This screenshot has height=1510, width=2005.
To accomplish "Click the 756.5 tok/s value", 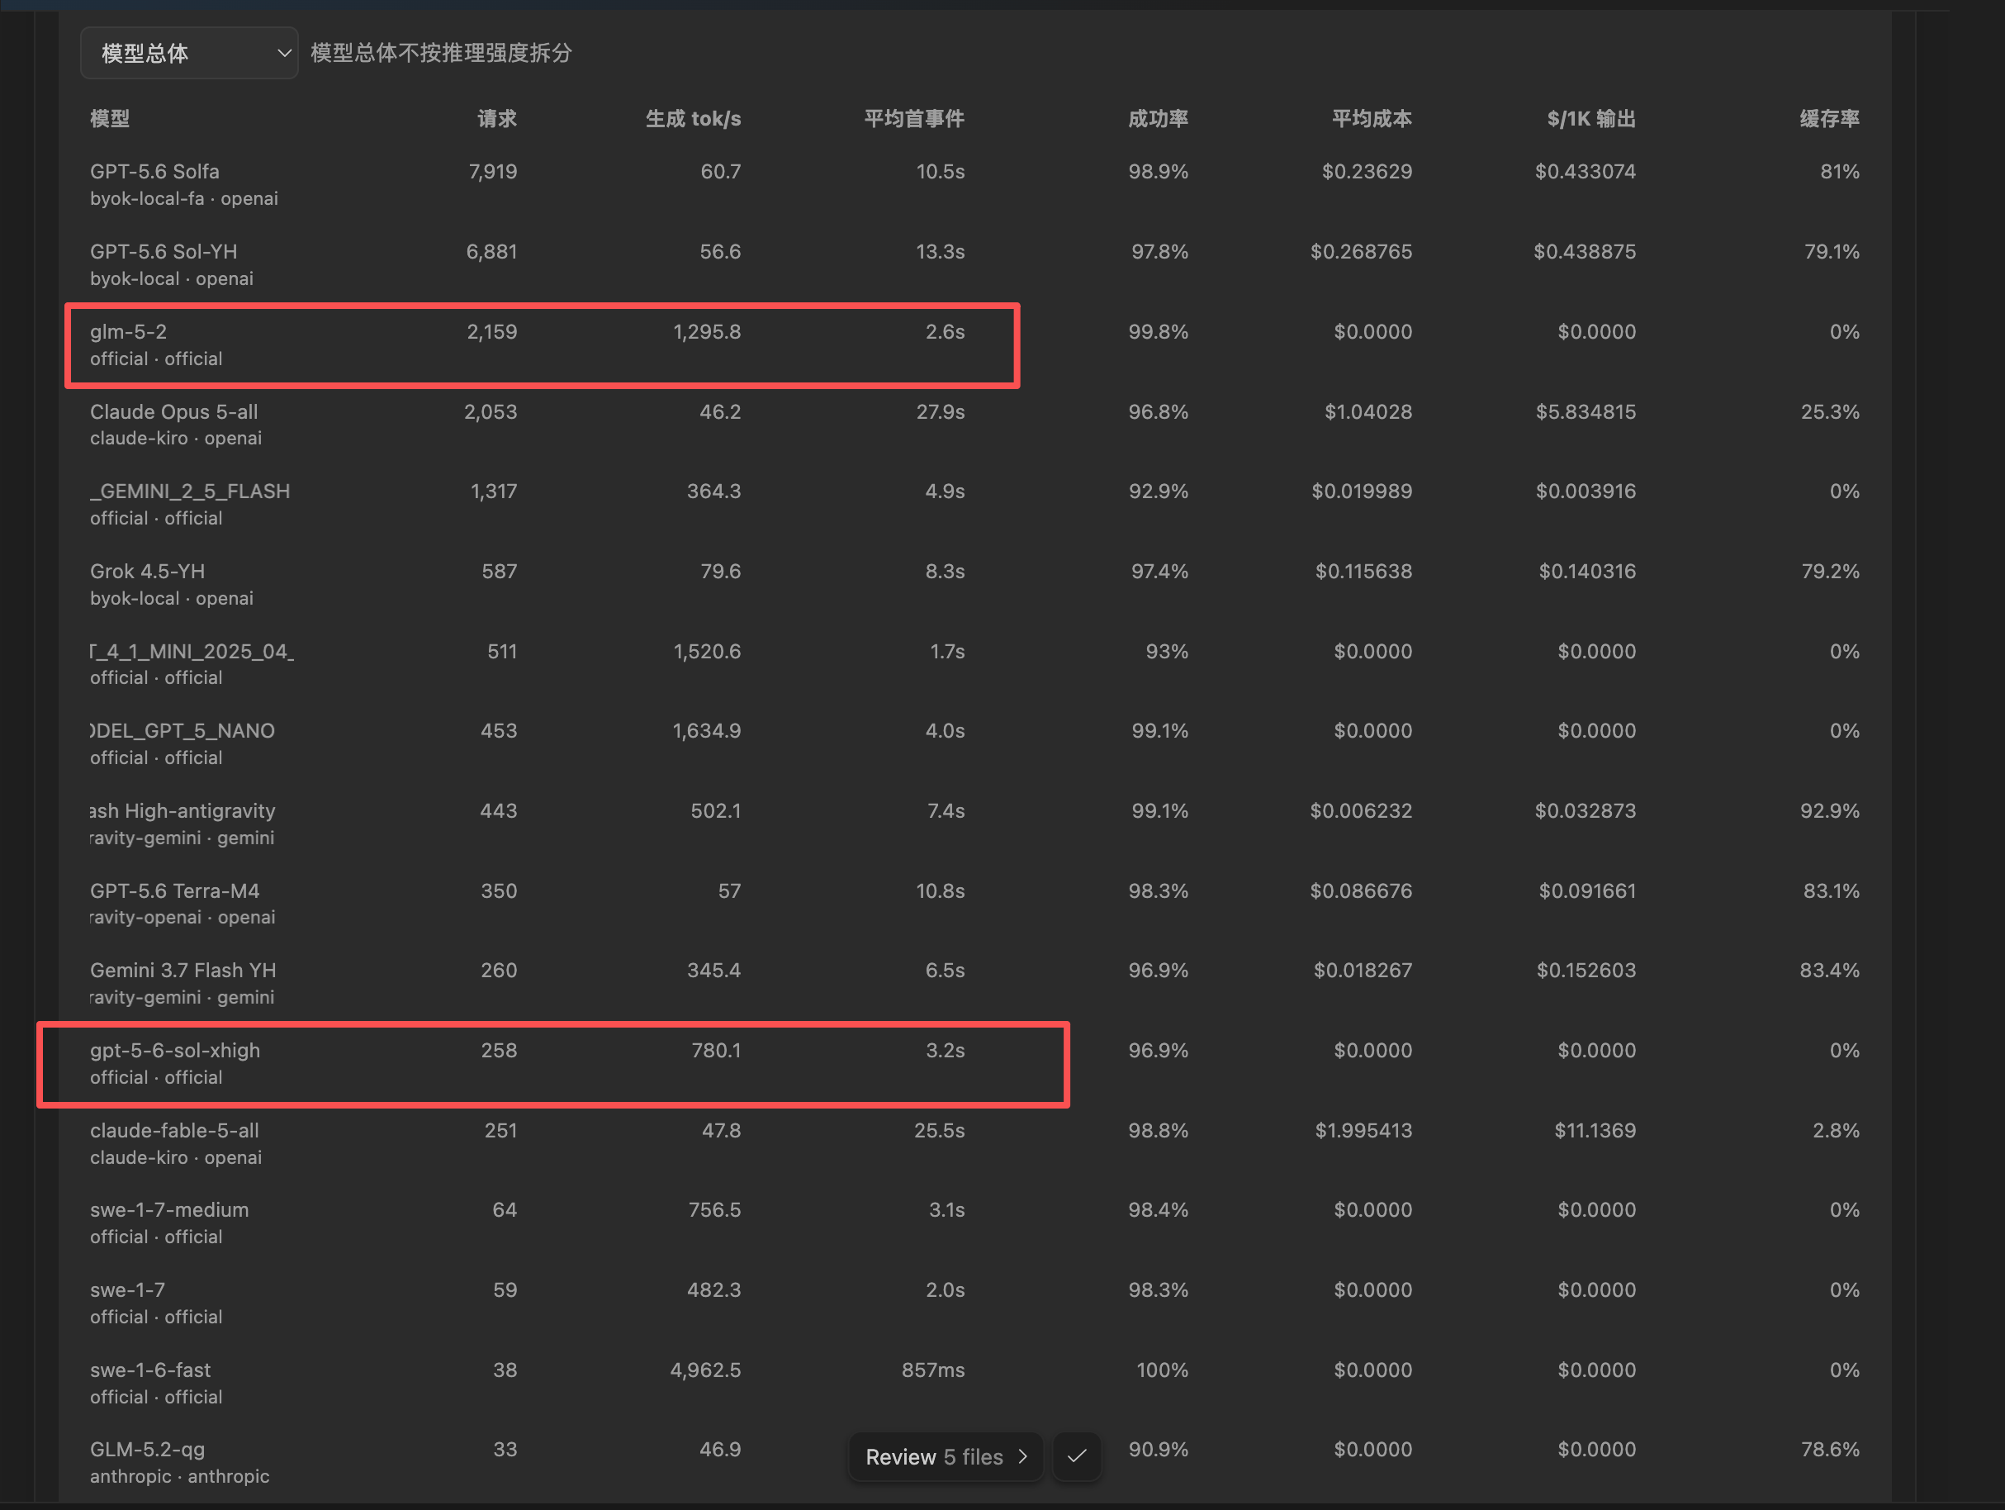I will 714,1211.
